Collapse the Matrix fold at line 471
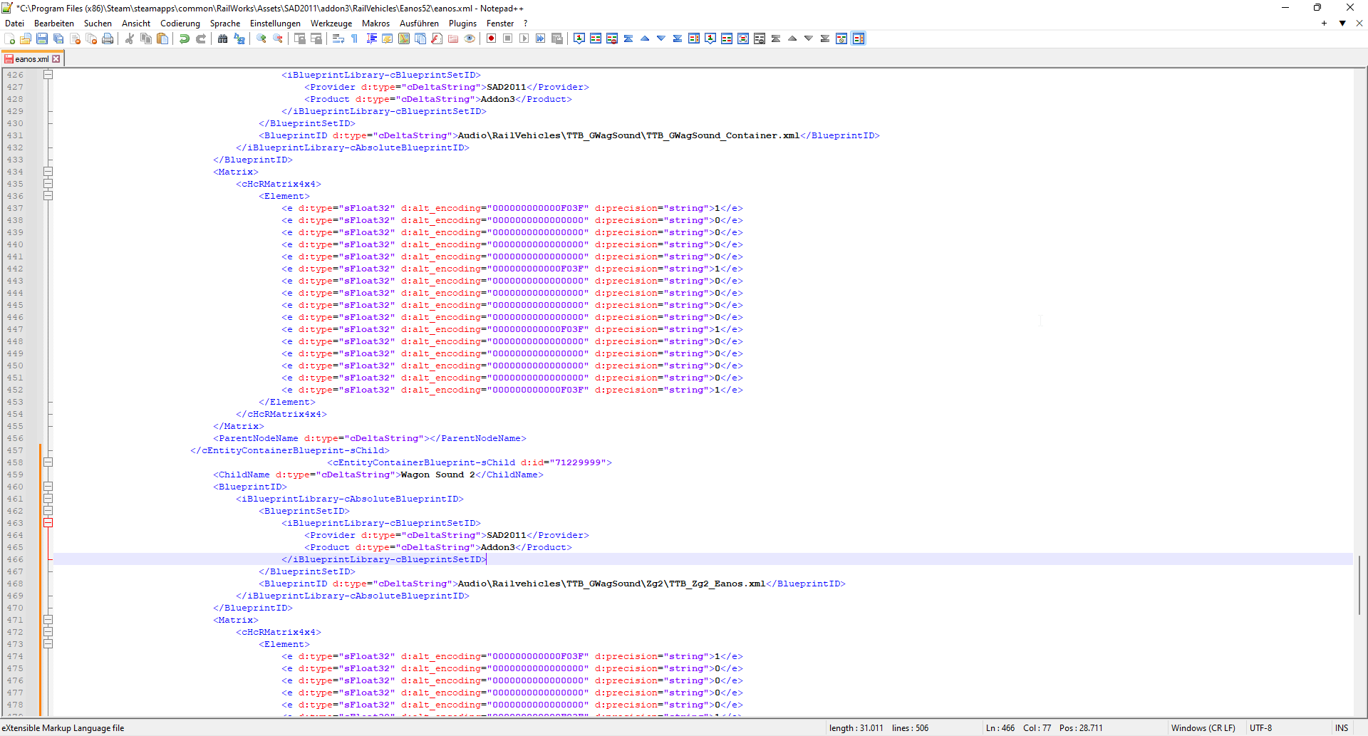 48,620
